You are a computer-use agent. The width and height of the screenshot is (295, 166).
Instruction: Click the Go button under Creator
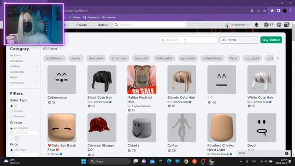click(17, 138)
